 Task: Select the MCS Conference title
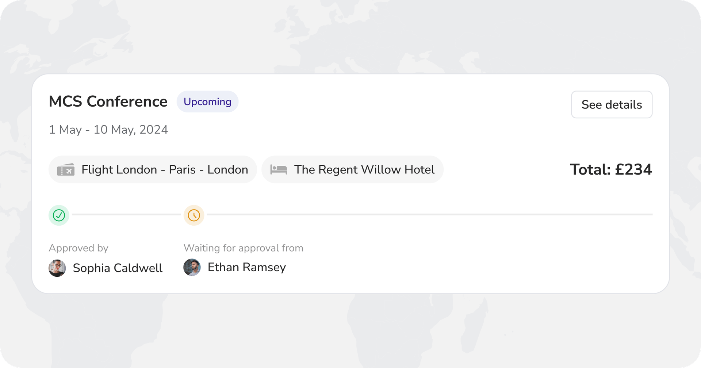point(108,102)
